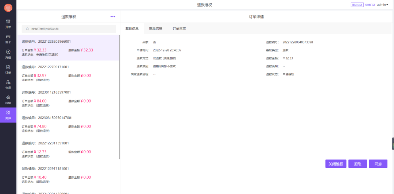
Task: Open the 核销 verification sidebar icon
Action: tap(8, 100)
